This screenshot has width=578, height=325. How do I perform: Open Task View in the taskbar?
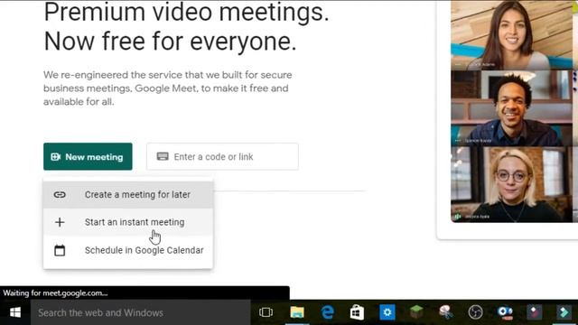[x=266, y=312]
